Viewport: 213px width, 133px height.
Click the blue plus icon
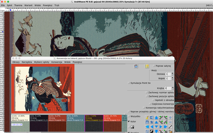(x=170, y=117)
